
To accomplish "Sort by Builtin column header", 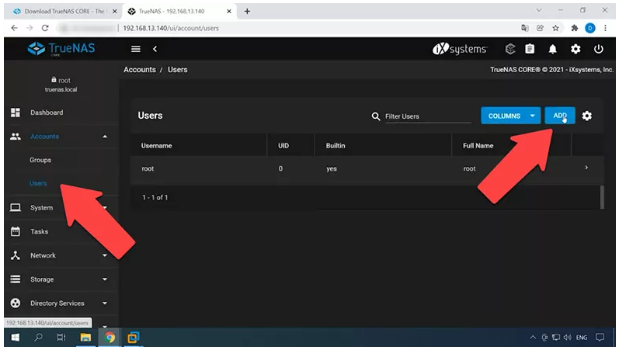I will (x=336, y=146).
